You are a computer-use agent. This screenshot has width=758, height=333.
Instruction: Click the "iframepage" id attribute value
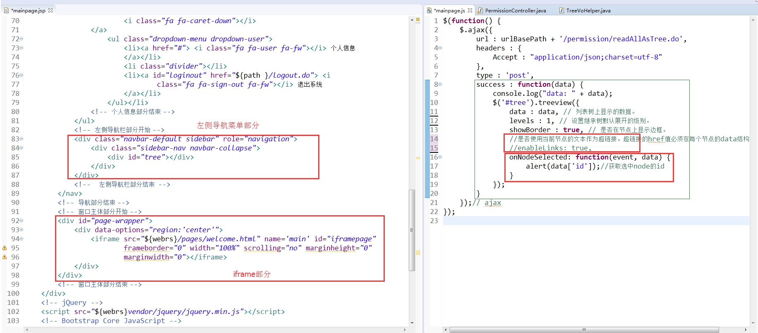(x=351, y=239)
